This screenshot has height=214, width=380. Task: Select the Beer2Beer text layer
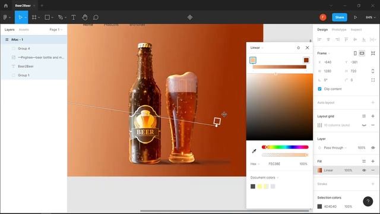(x=34, y=66)
